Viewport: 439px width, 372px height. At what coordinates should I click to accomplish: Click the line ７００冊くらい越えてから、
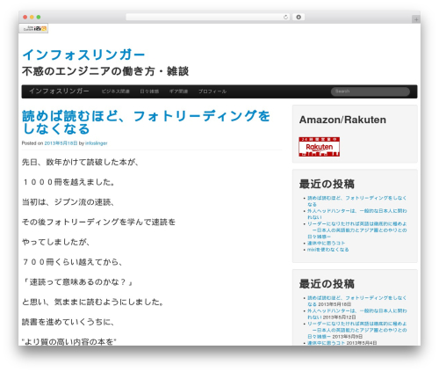[72, 262]
